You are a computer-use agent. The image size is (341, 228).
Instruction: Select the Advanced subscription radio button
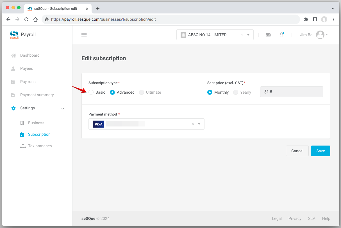pyautogui.click(x=112, y=92)
